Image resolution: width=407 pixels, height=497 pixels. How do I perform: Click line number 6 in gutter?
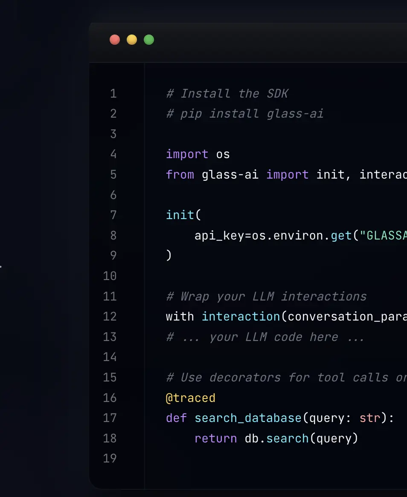click(x=113, y=195)
